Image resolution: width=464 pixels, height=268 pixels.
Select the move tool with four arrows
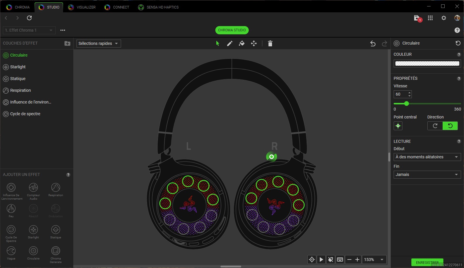click(254, 43)
